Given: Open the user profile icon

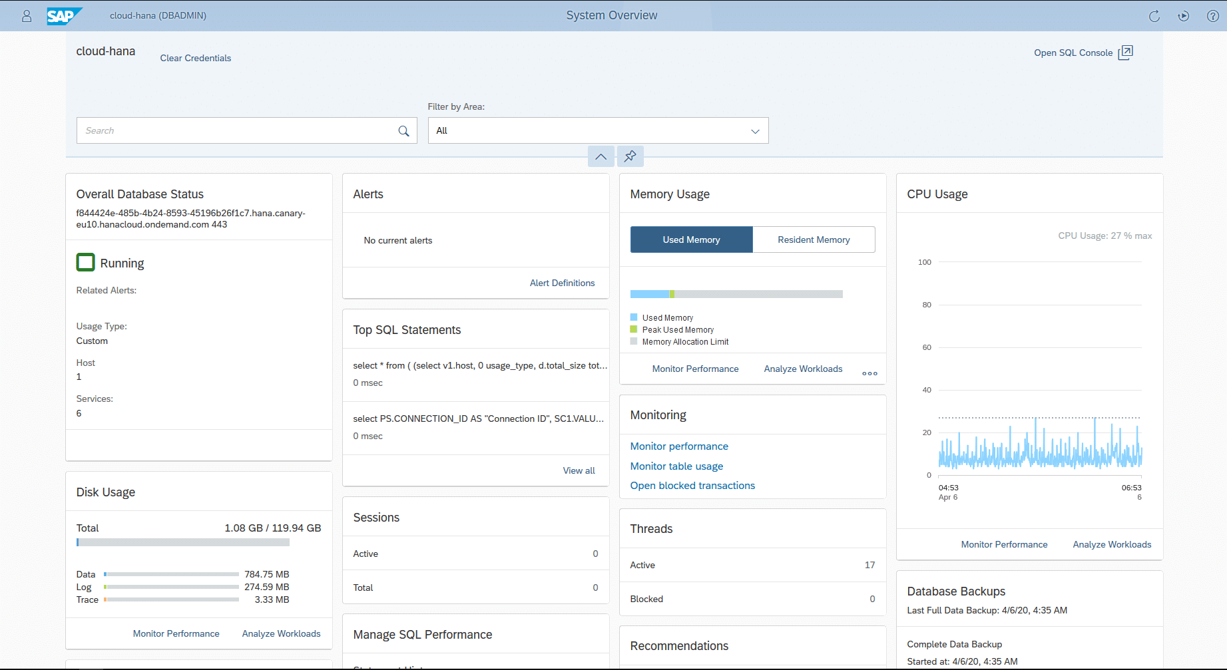Looking at the screenshot, I should (27, 16).
